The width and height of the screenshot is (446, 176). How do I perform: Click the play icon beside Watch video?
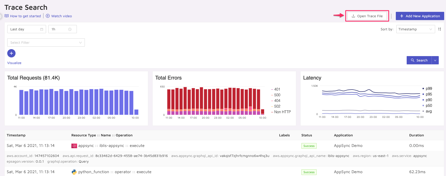48,16
